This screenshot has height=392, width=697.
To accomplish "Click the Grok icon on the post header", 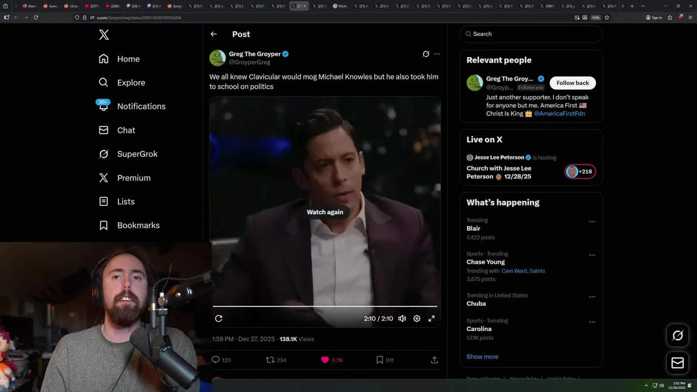I will [x=426, y=54].
